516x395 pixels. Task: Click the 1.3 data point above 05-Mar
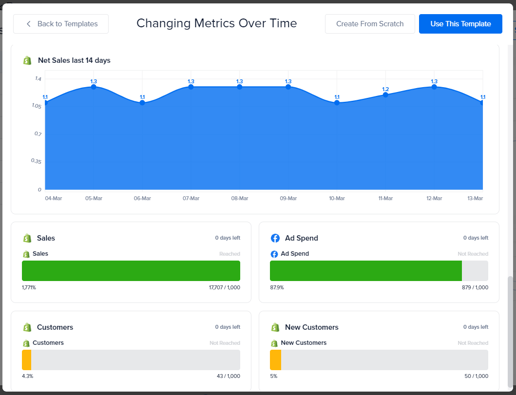pyautogui.click(x=93, y=87)
